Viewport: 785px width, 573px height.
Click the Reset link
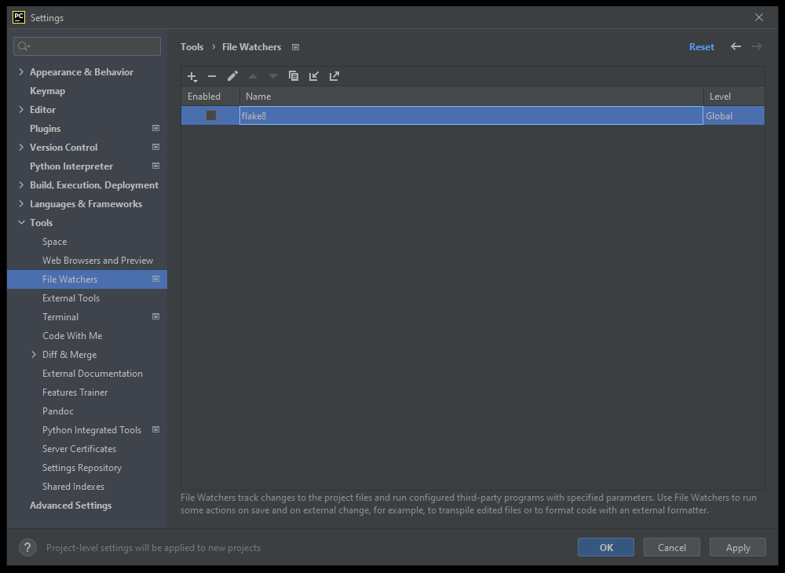[x=701, y=47]
